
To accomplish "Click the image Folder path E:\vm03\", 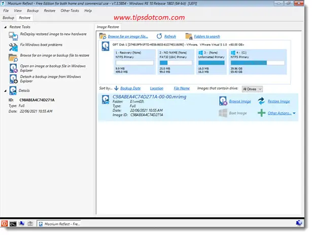I will [x=137, y=102].
